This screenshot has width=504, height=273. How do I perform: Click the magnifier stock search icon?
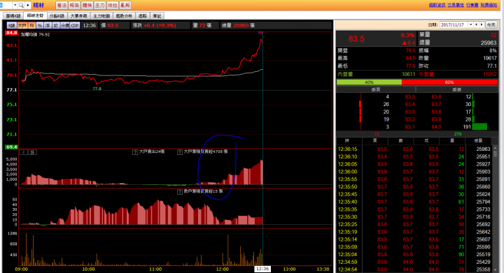click(21, 5)
